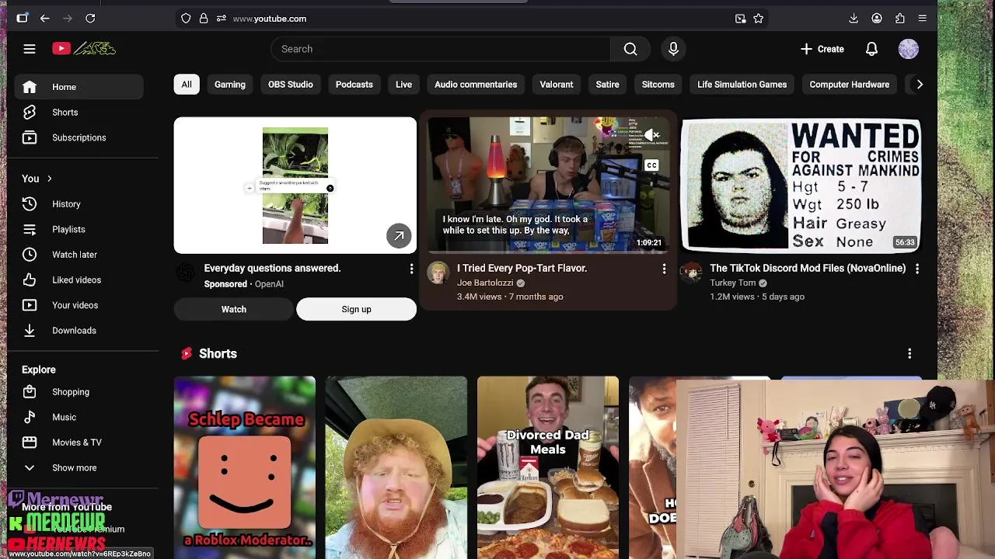Start voice search with microphone icon

(x=673, y=49)
